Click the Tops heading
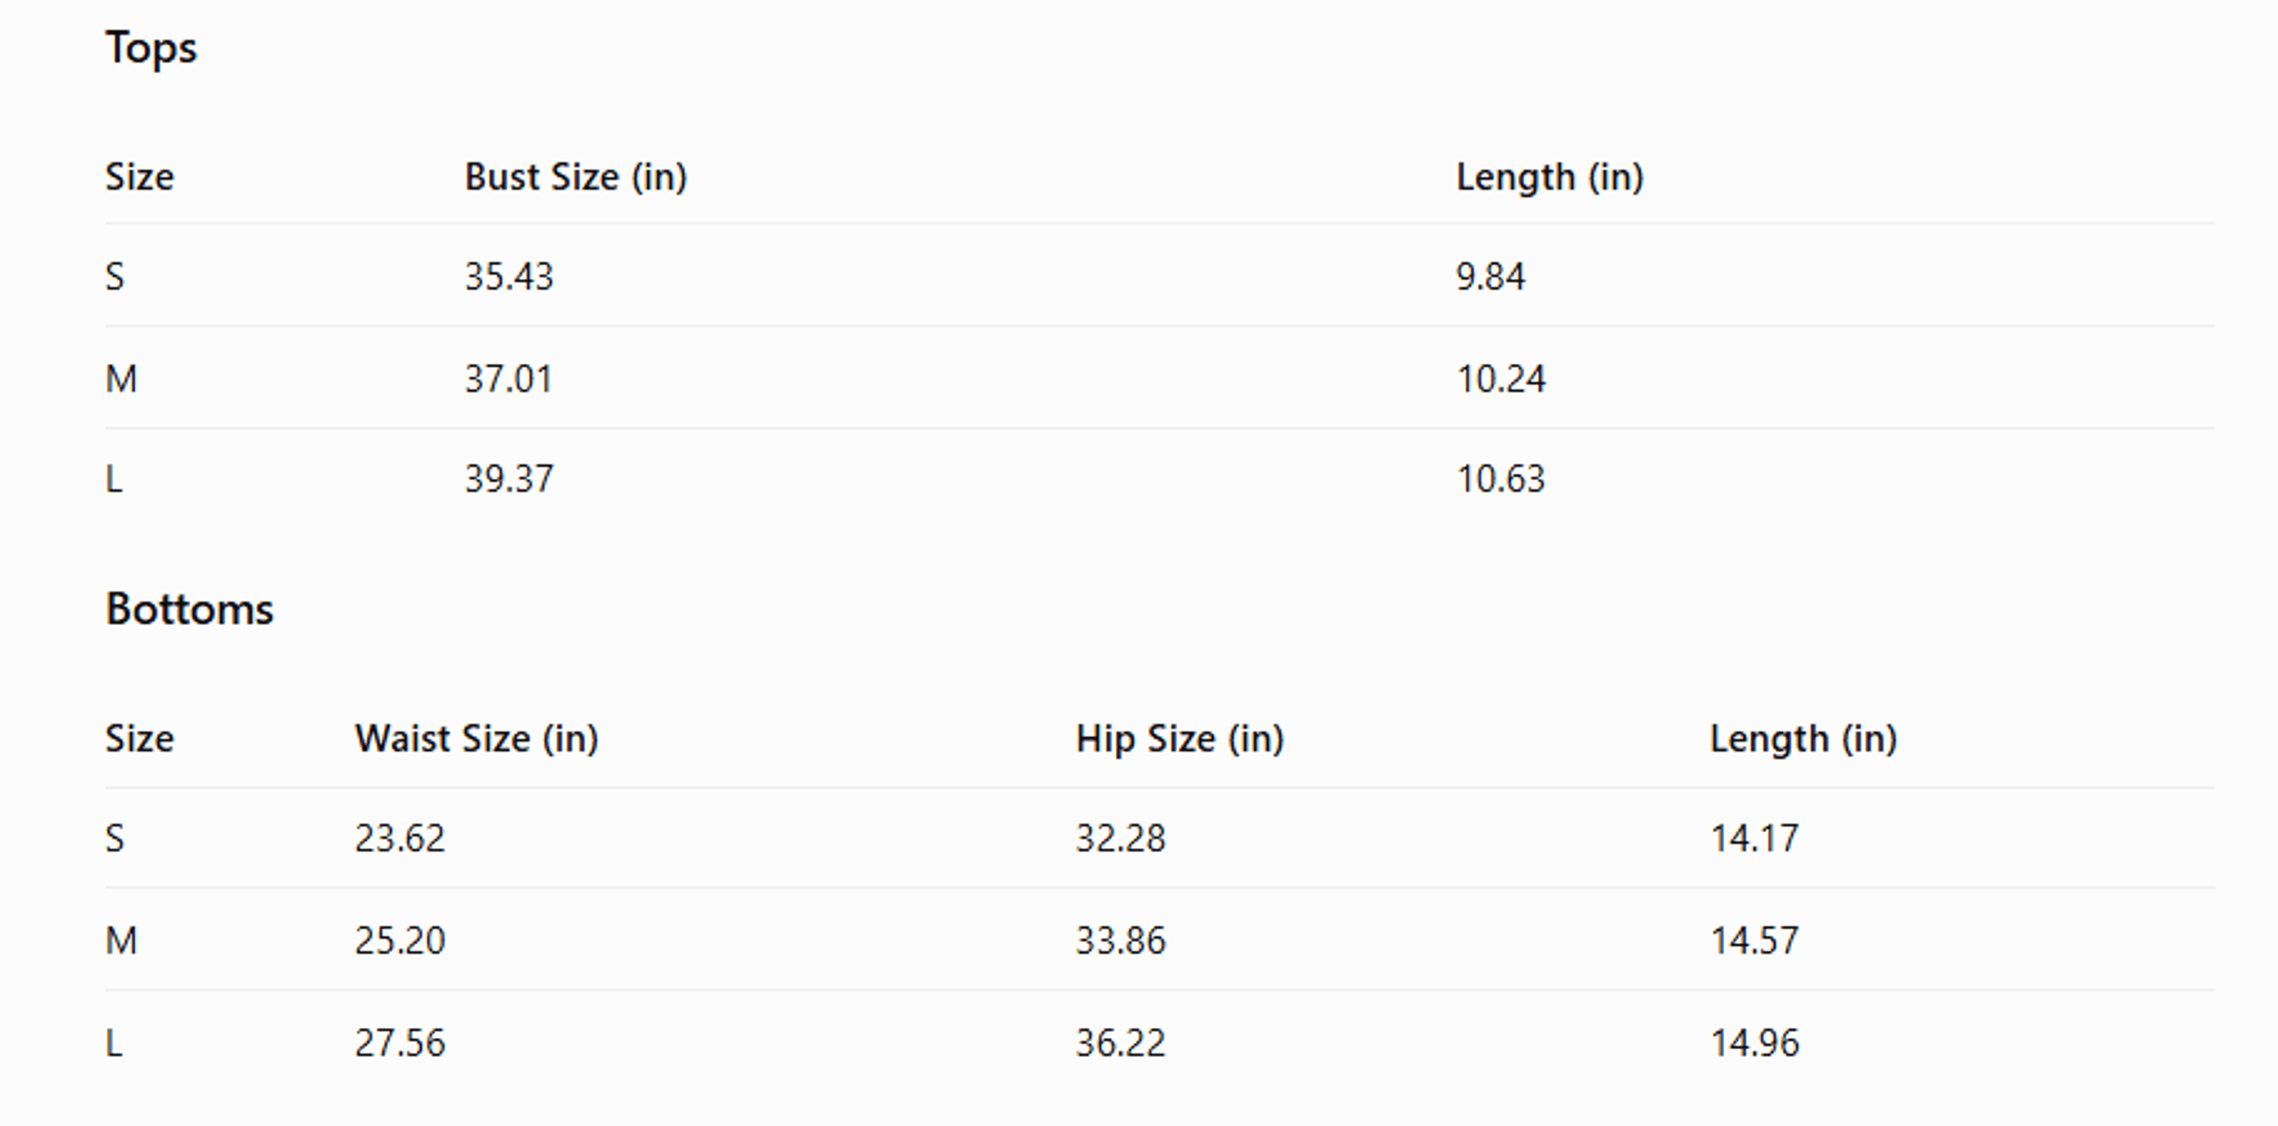Image resolution: width=2278 pixels, height=1126 pixels. 151,49
